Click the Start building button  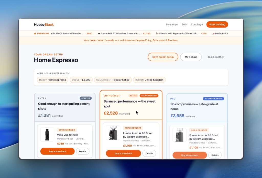tap(217, 24)
